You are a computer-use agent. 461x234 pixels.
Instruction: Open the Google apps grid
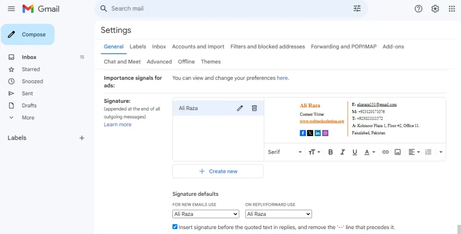(452, 9)
